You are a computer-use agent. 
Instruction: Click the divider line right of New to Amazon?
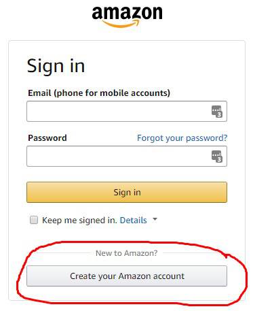[192, 252]
